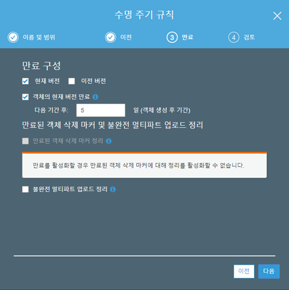Viewport: 289px width, 290px height.
Task: Click the info icon beside 객체의 현재 버전 만료
Action: click(95, 97)
